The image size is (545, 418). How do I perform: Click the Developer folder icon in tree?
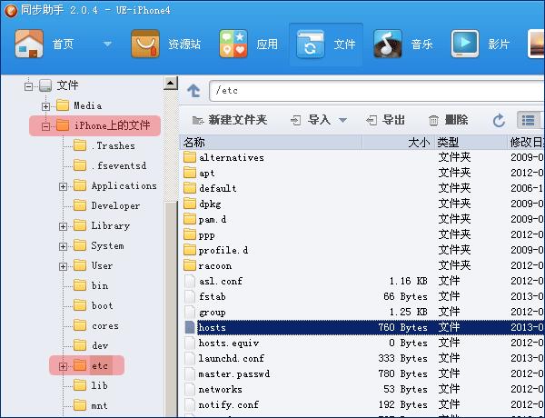[x=80, y=205]
